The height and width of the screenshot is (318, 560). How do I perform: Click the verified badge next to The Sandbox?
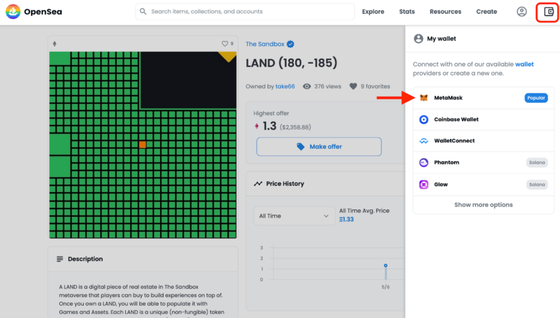click(291, 44)
